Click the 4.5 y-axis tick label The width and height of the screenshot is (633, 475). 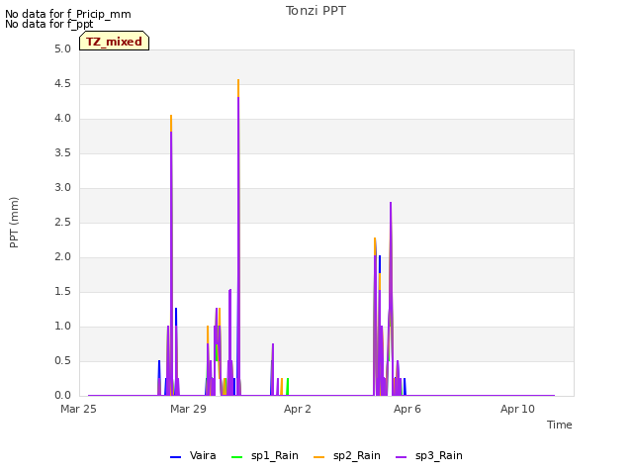point(62,83)
